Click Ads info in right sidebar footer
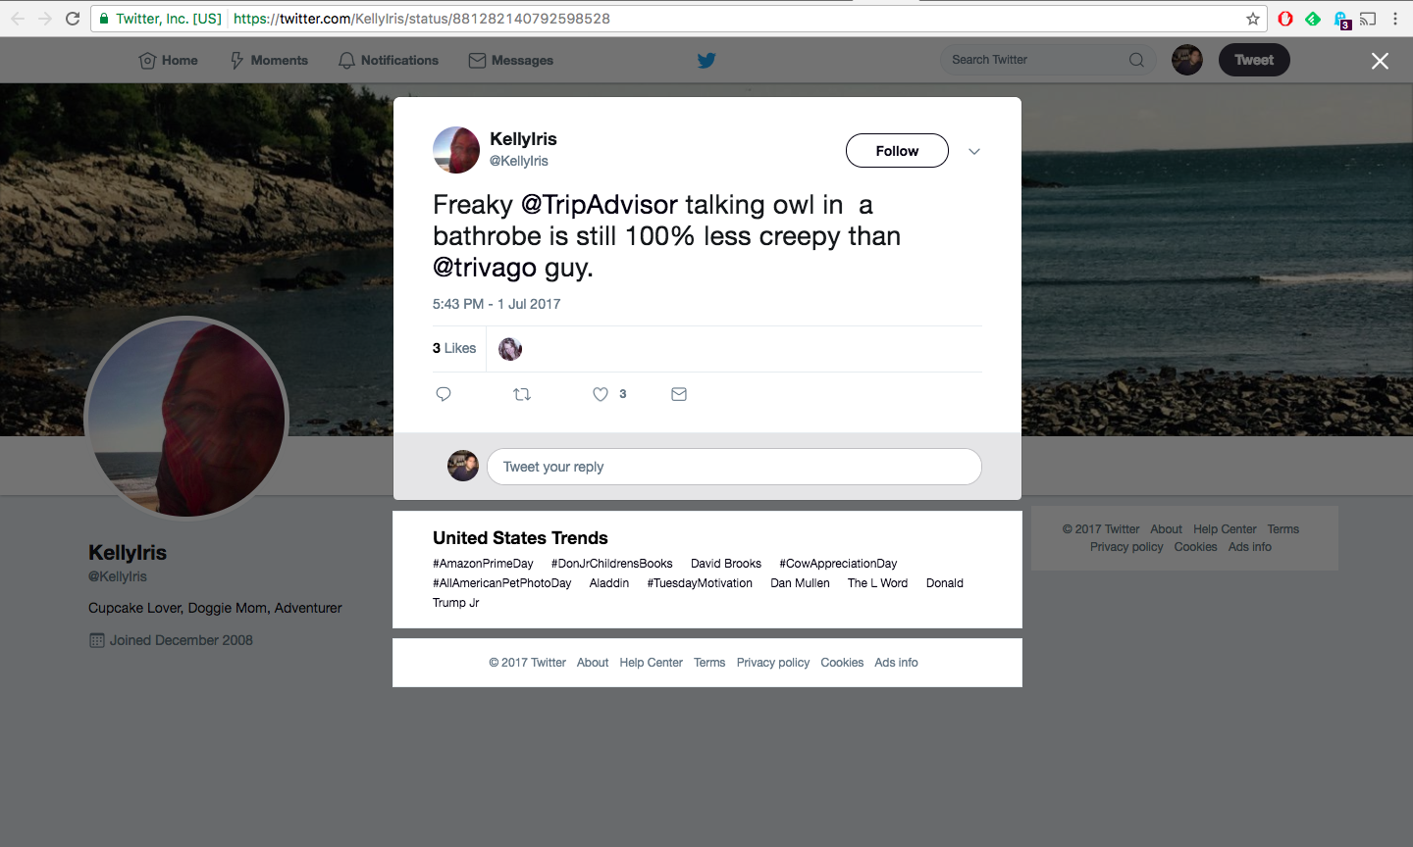The width and height of the screenshot is (1413, 847). (x=1249, y=547)
